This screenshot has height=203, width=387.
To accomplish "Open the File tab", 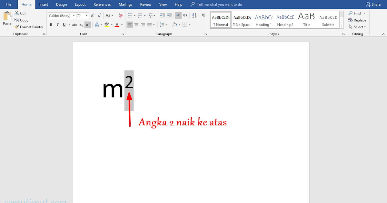I will [8, 4].
